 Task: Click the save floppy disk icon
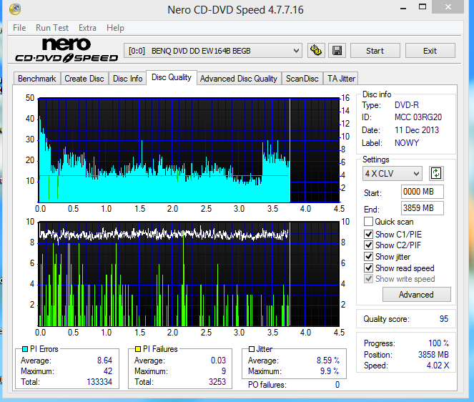tap(337, 51)
